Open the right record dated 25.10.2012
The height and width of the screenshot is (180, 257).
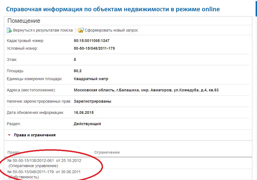pyautogui.click(x=44, y=161)
